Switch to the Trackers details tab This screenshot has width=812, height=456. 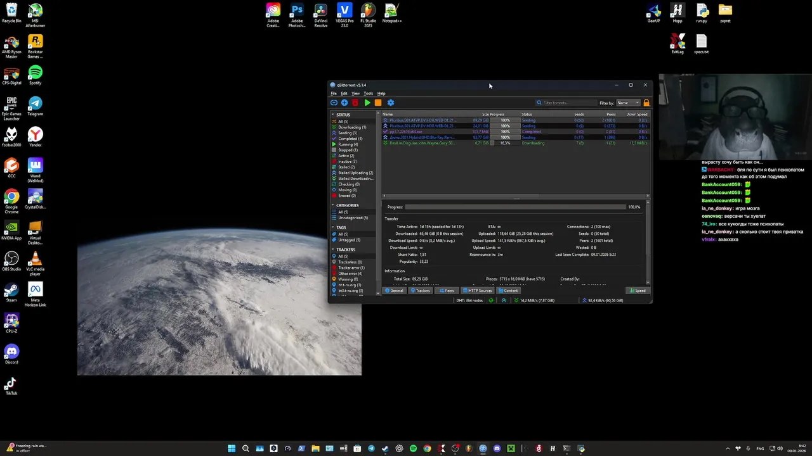420,291
